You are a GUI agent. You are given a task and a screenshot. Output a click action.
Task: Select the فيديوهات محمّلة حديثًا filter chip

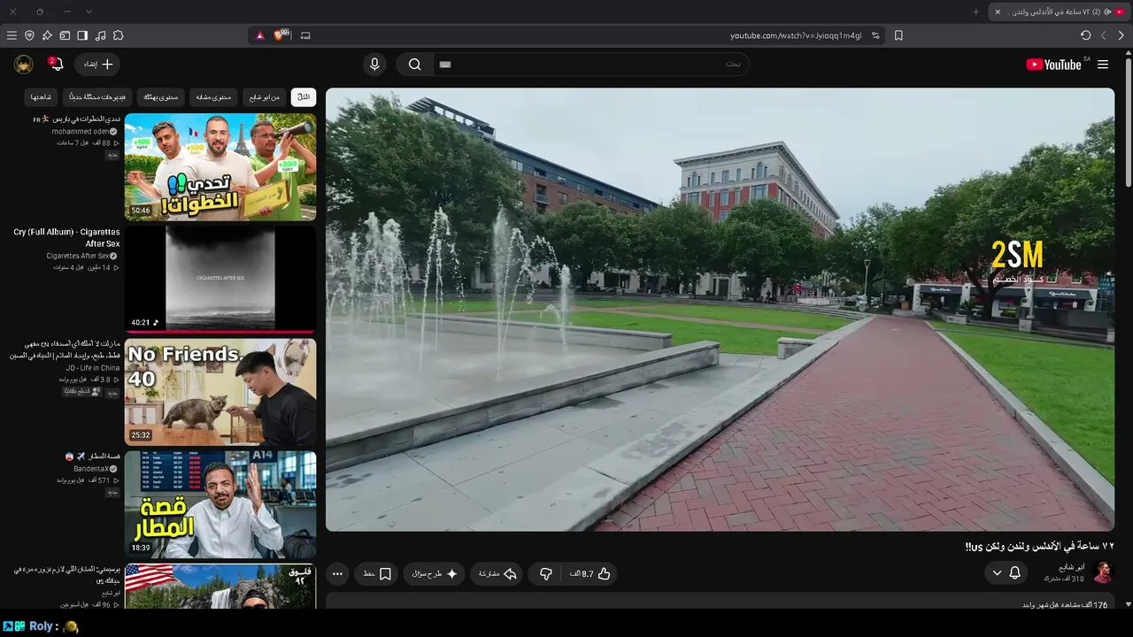pos(97,97)
